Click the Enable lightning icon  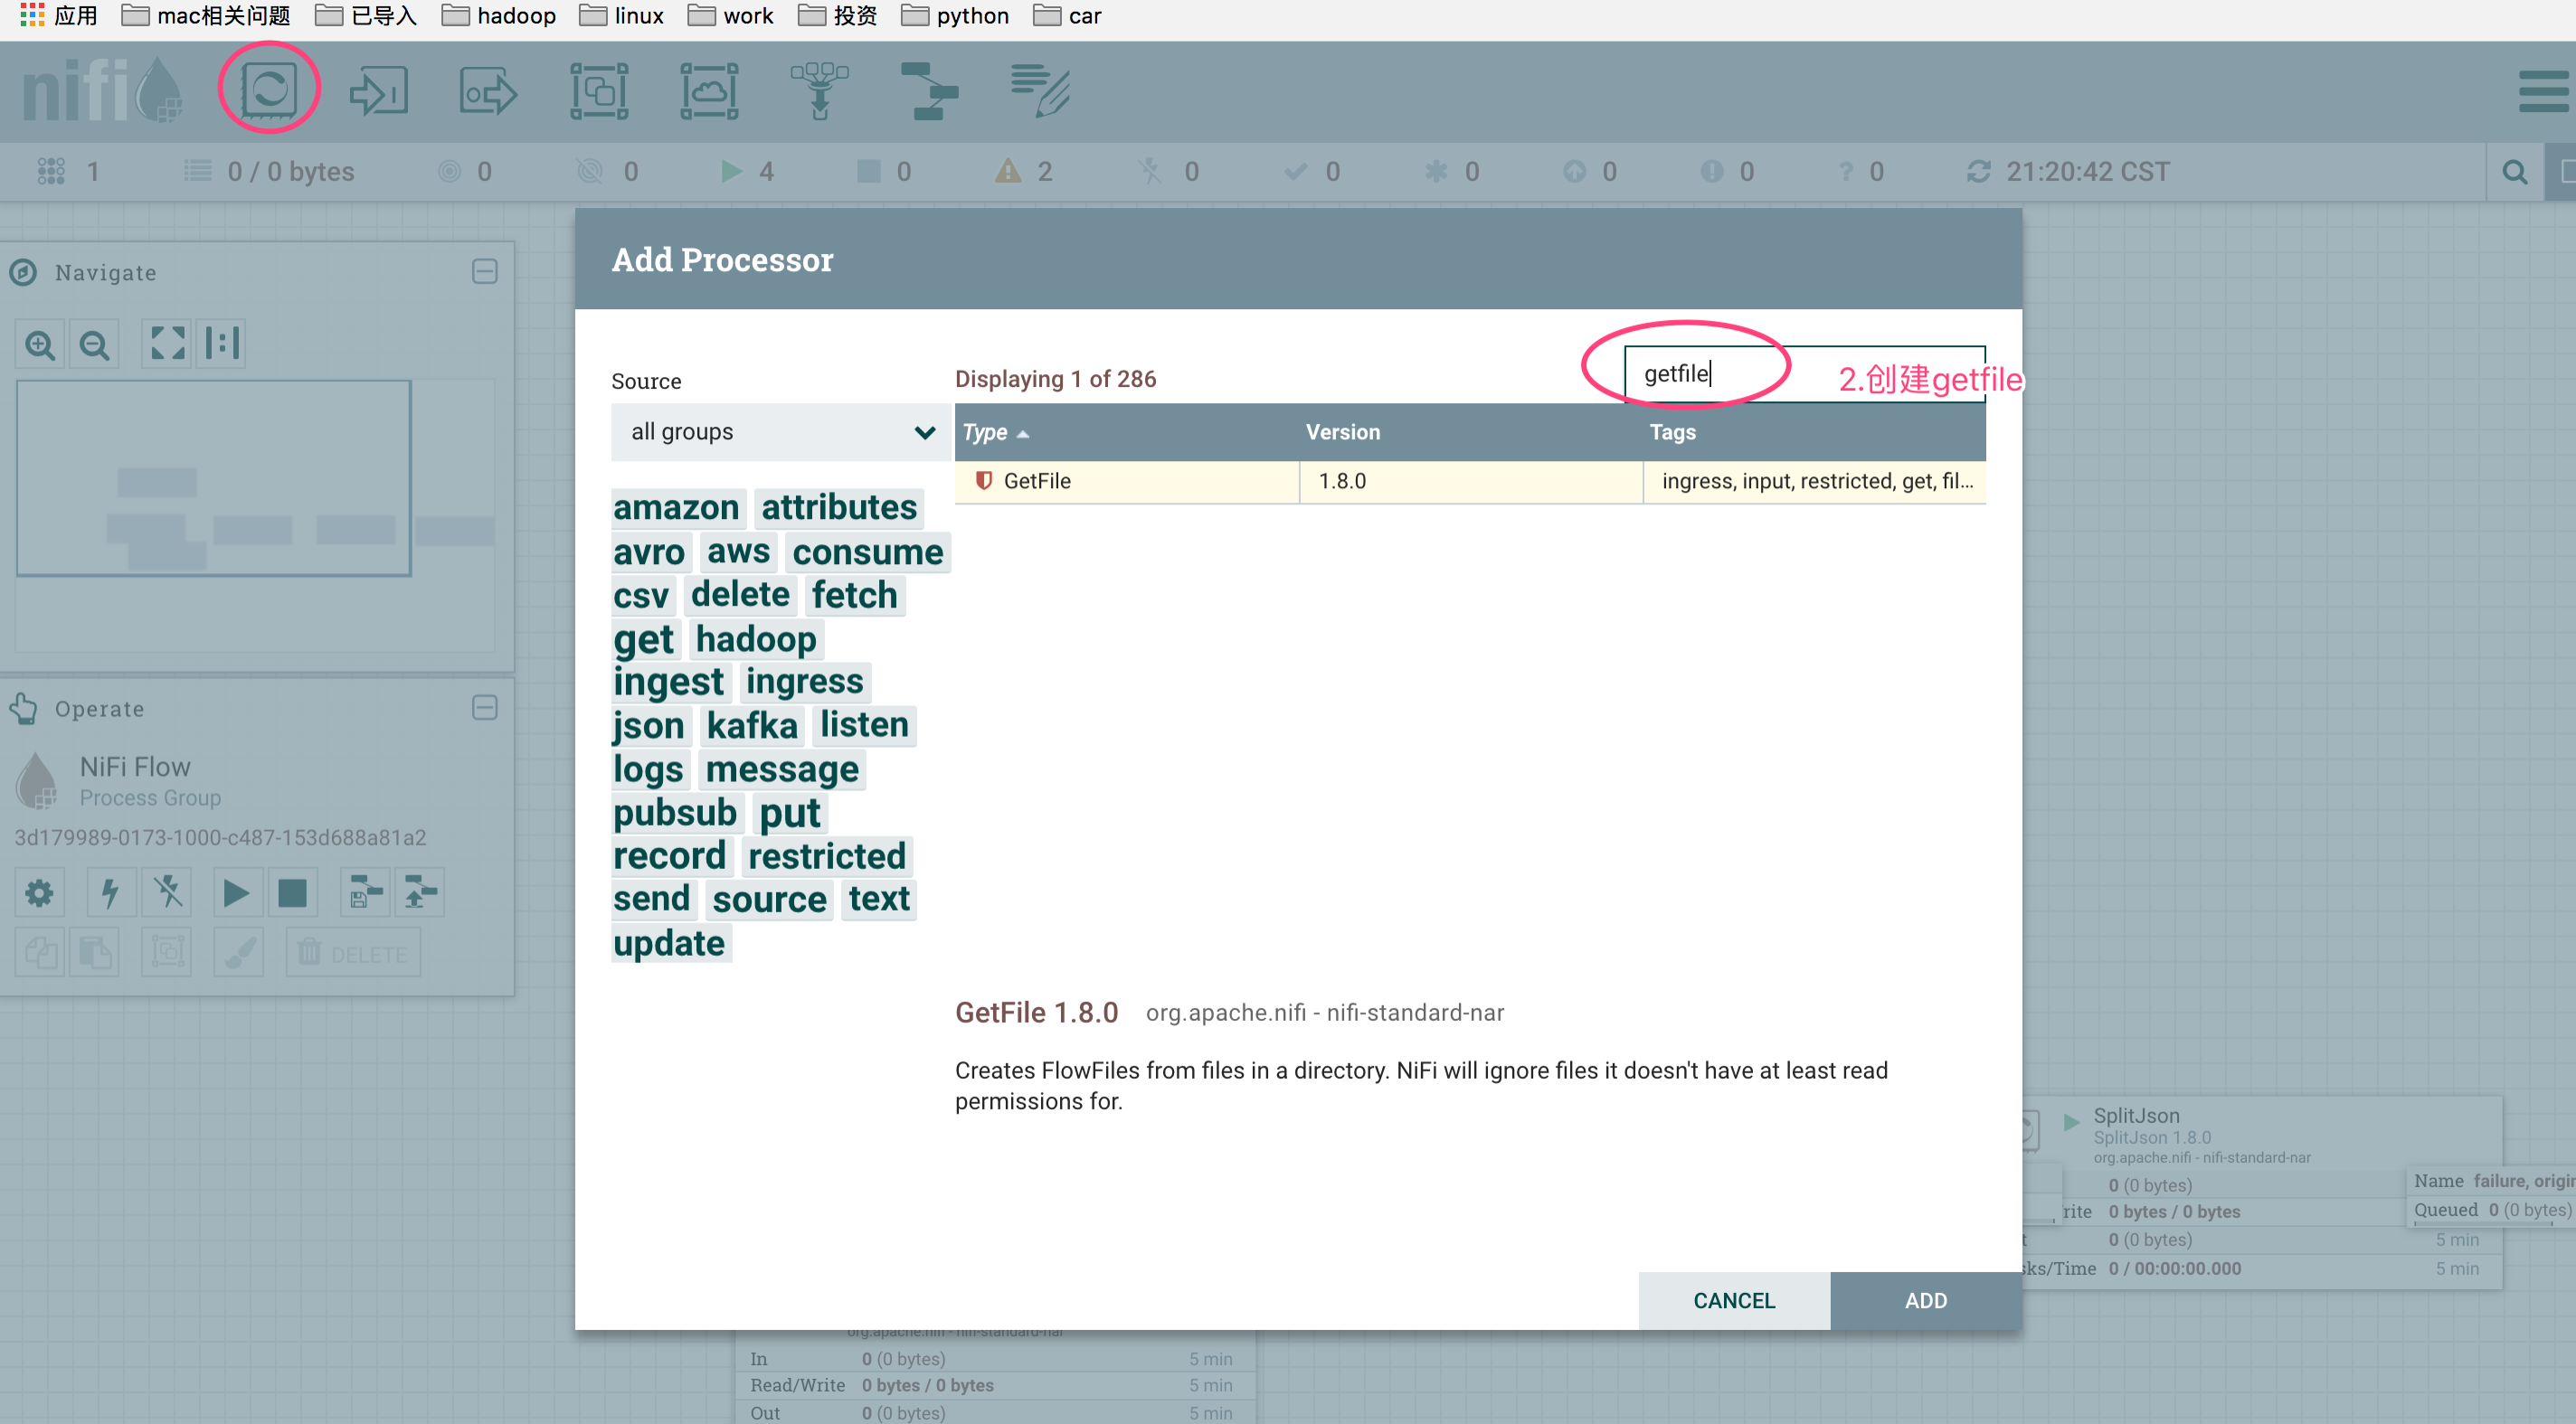(110, 892)
